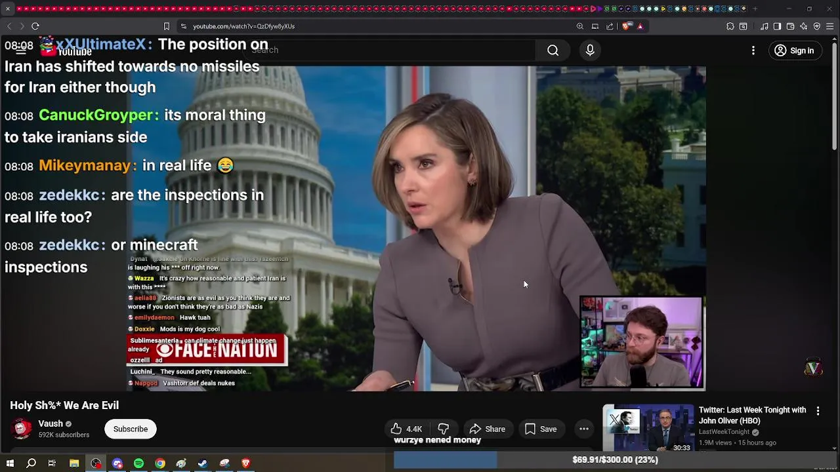This screenshot has width=840, height=472.
Task: Click the address bar URL youtube.com/watch
Action: click(x=243, y=26)
